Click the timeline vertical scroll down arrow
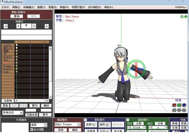The height and width of the screenshot is (137, 189). [x=50, y=97]
